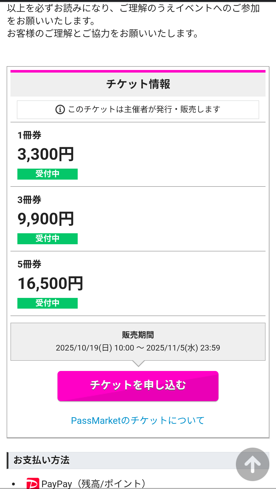Screen dimensions: 276x489
Task: Tap the 販売期間 heading
Action: [138, 335]
